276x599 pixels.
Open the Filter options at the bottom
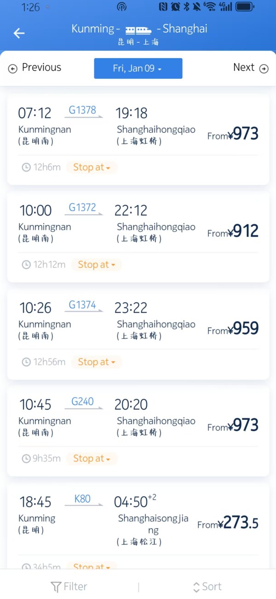point(69,586)
